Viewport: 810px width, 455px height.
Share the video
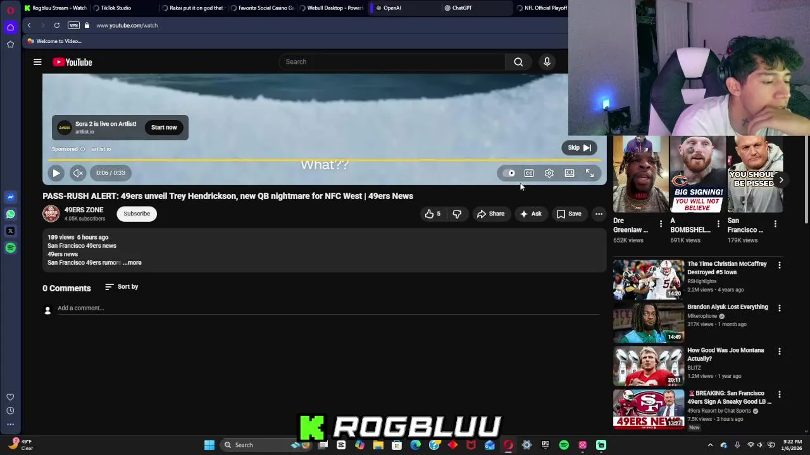coord(490,214)
